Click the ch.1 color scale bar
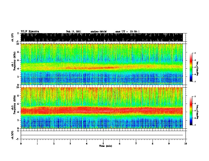209x161 pixels. tap(191, 67)
